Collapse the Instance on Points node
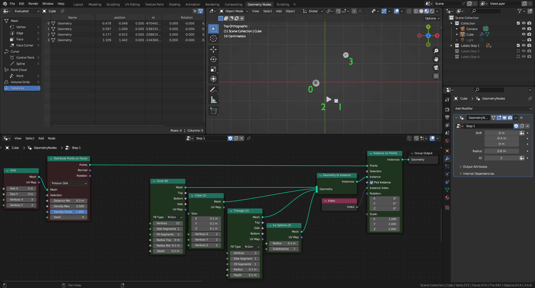Image resolution: width=535 pixels, height=288 pixels. (x=371, y=153)
